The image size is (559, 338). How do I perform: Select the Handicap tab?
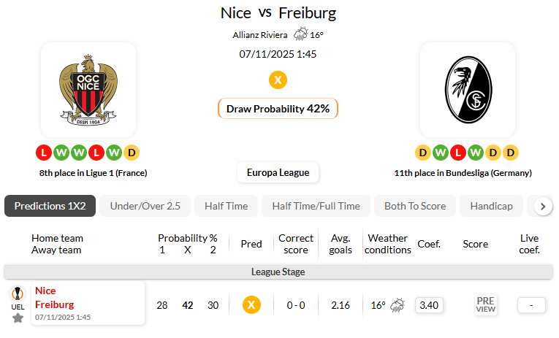(491, 206)
